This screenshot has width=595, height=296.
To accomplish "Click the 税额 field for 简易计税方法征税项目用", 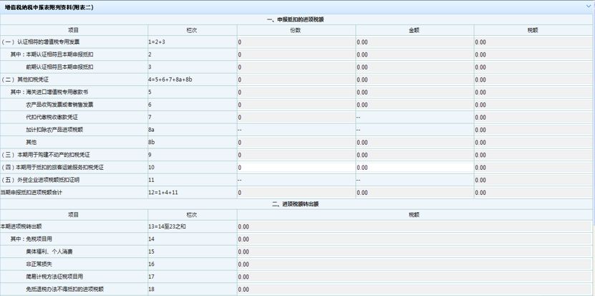I will pos(414,277).
